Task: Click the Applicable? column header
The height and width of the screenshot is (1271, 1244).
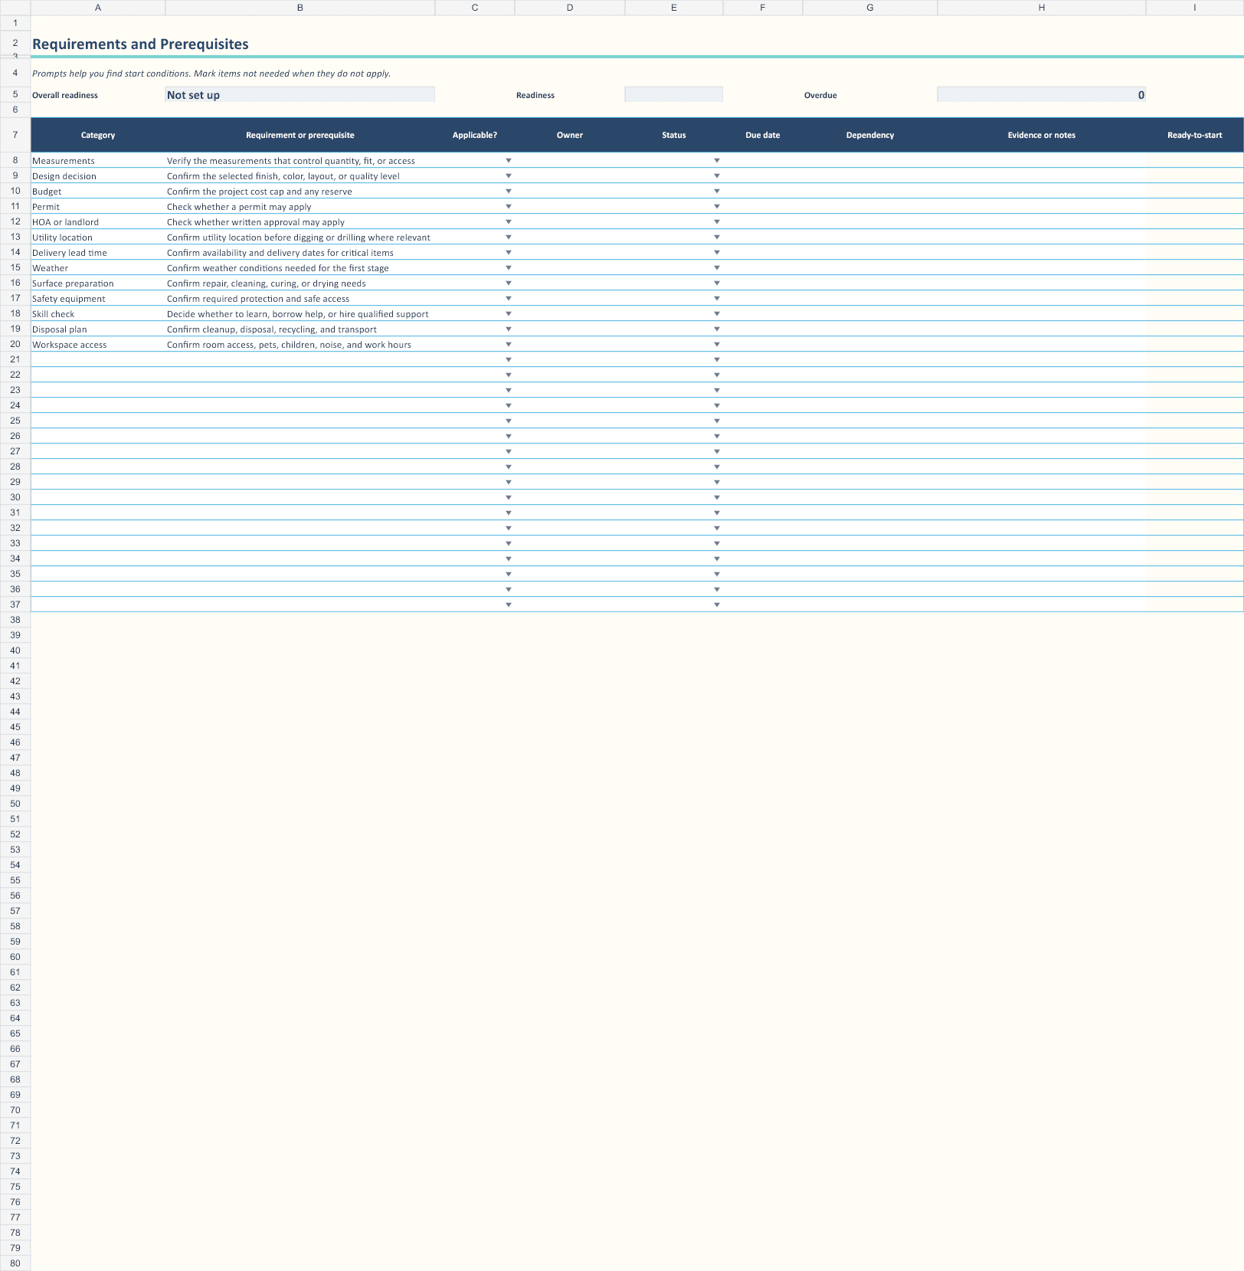Action: (475, 135)
